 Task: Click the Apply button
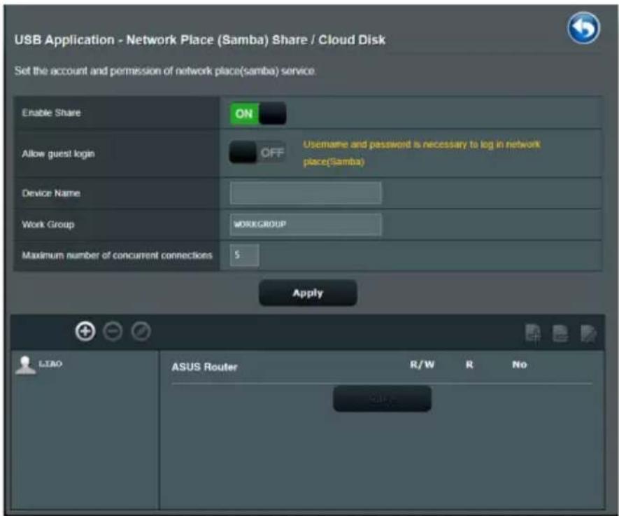(x=308, y=293)
